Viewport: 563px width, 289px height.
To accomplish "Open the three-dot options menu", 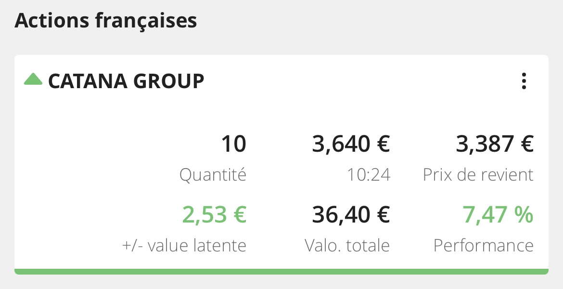I will (x=524, y=81).
